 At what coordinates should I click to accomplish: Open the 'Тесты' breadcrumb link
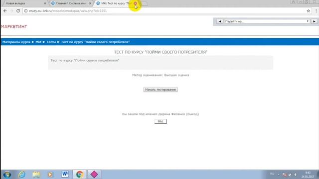coord(51,42)
